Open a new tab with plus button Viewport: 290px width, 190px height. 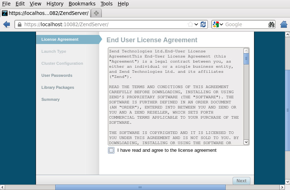96,13
